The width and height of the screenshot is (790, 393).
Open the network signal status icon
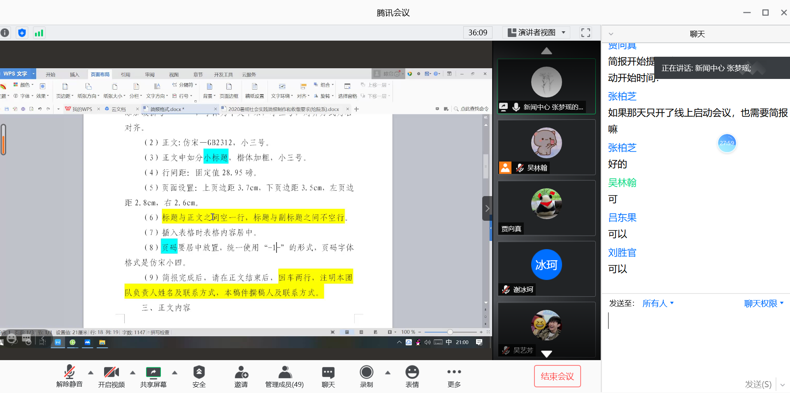(39, 33)
